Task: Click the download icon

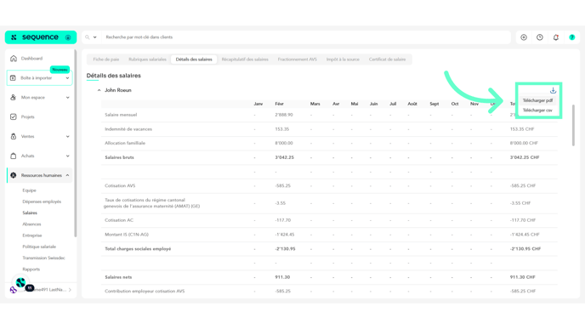Action: click(553, 91)
